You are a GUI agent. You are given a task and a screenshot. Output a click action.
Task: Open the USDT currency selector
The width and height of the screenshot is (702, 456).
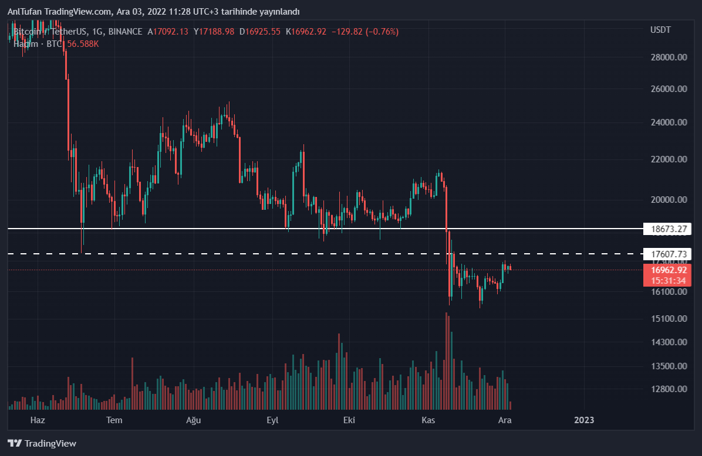coord(660,30)
